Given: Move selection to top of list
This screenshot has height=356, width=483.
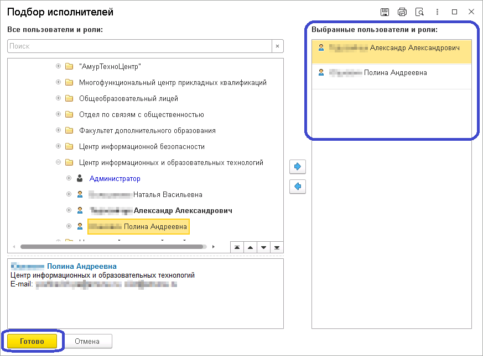Looking at the screenshot, I should (237, 247).
